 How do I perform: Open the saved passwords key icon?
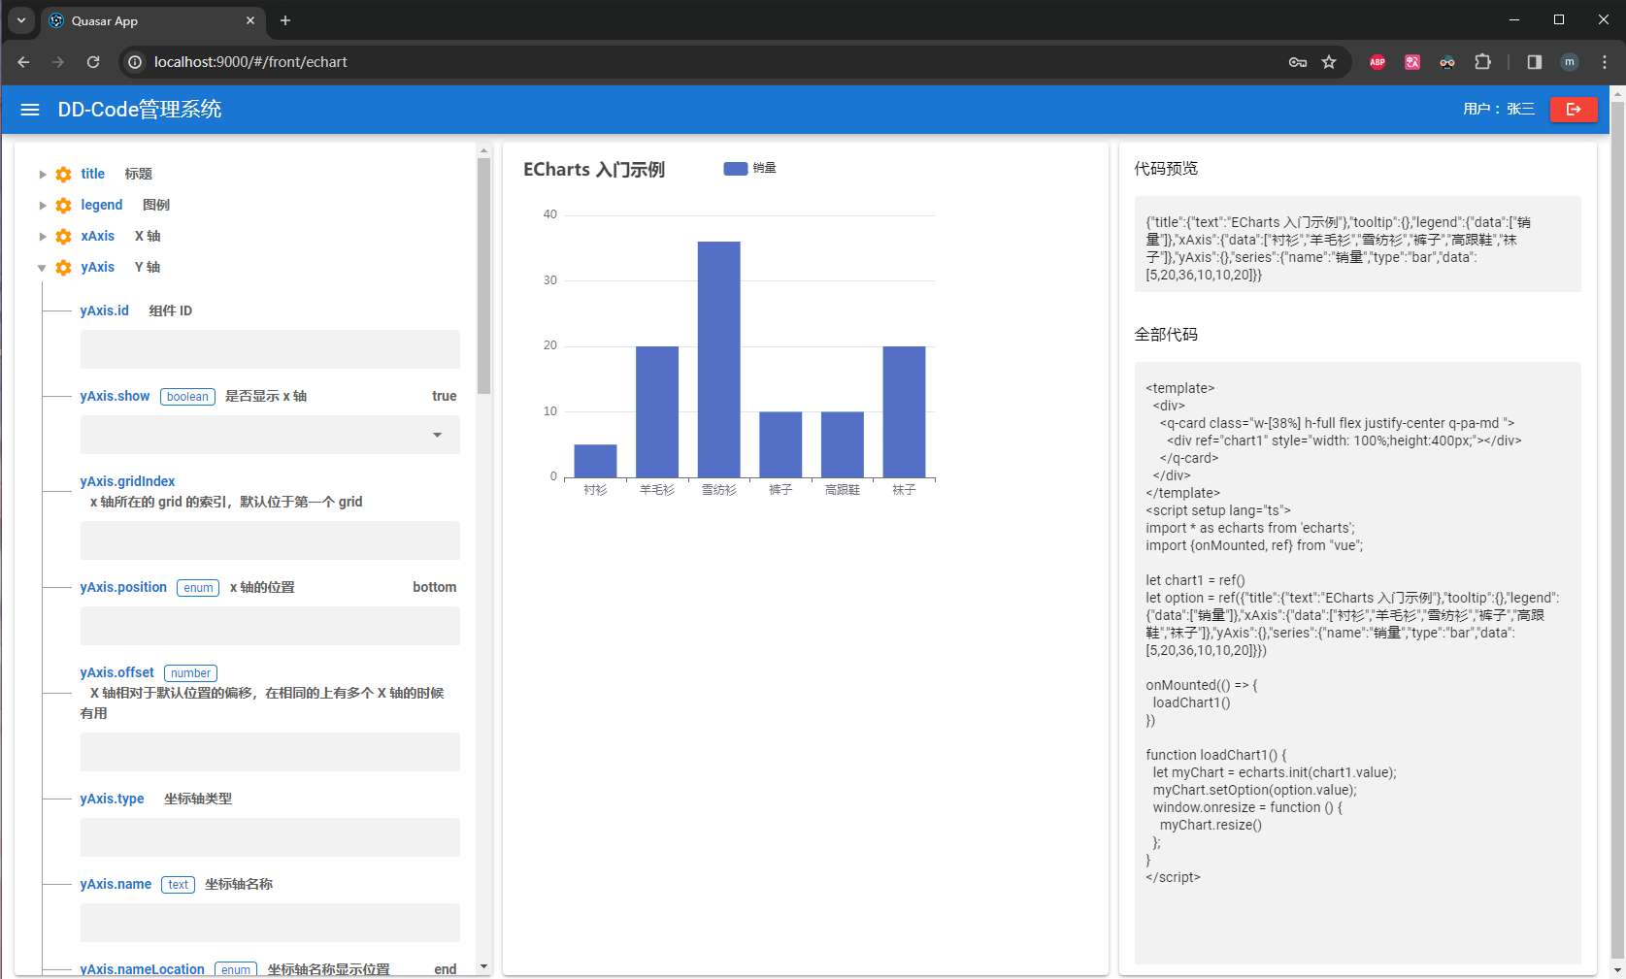1298,62
